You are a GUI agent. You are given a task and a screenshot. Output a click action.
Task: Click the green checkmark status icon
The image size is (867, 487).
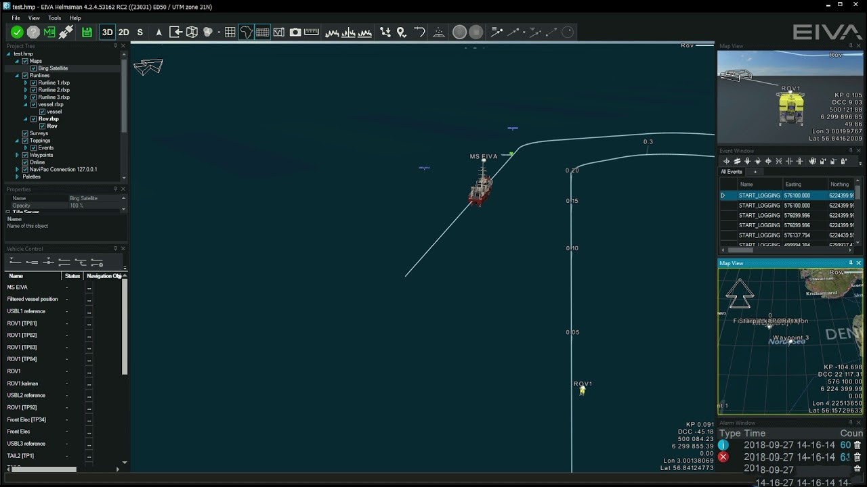(x=18, y=32)
